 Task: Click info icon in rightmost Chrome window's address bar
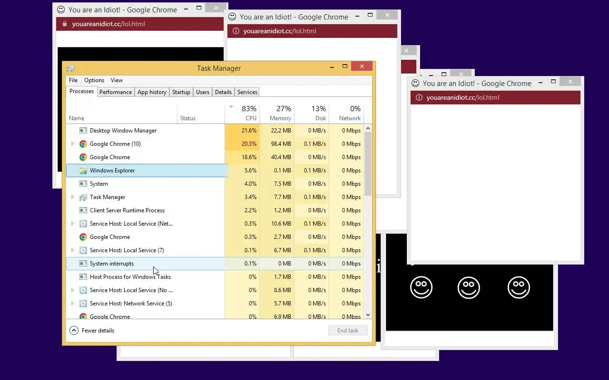point(419,97)
